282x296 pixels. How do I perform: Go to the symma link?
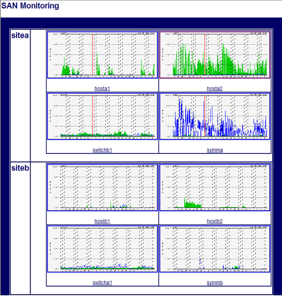click(215, 150)
